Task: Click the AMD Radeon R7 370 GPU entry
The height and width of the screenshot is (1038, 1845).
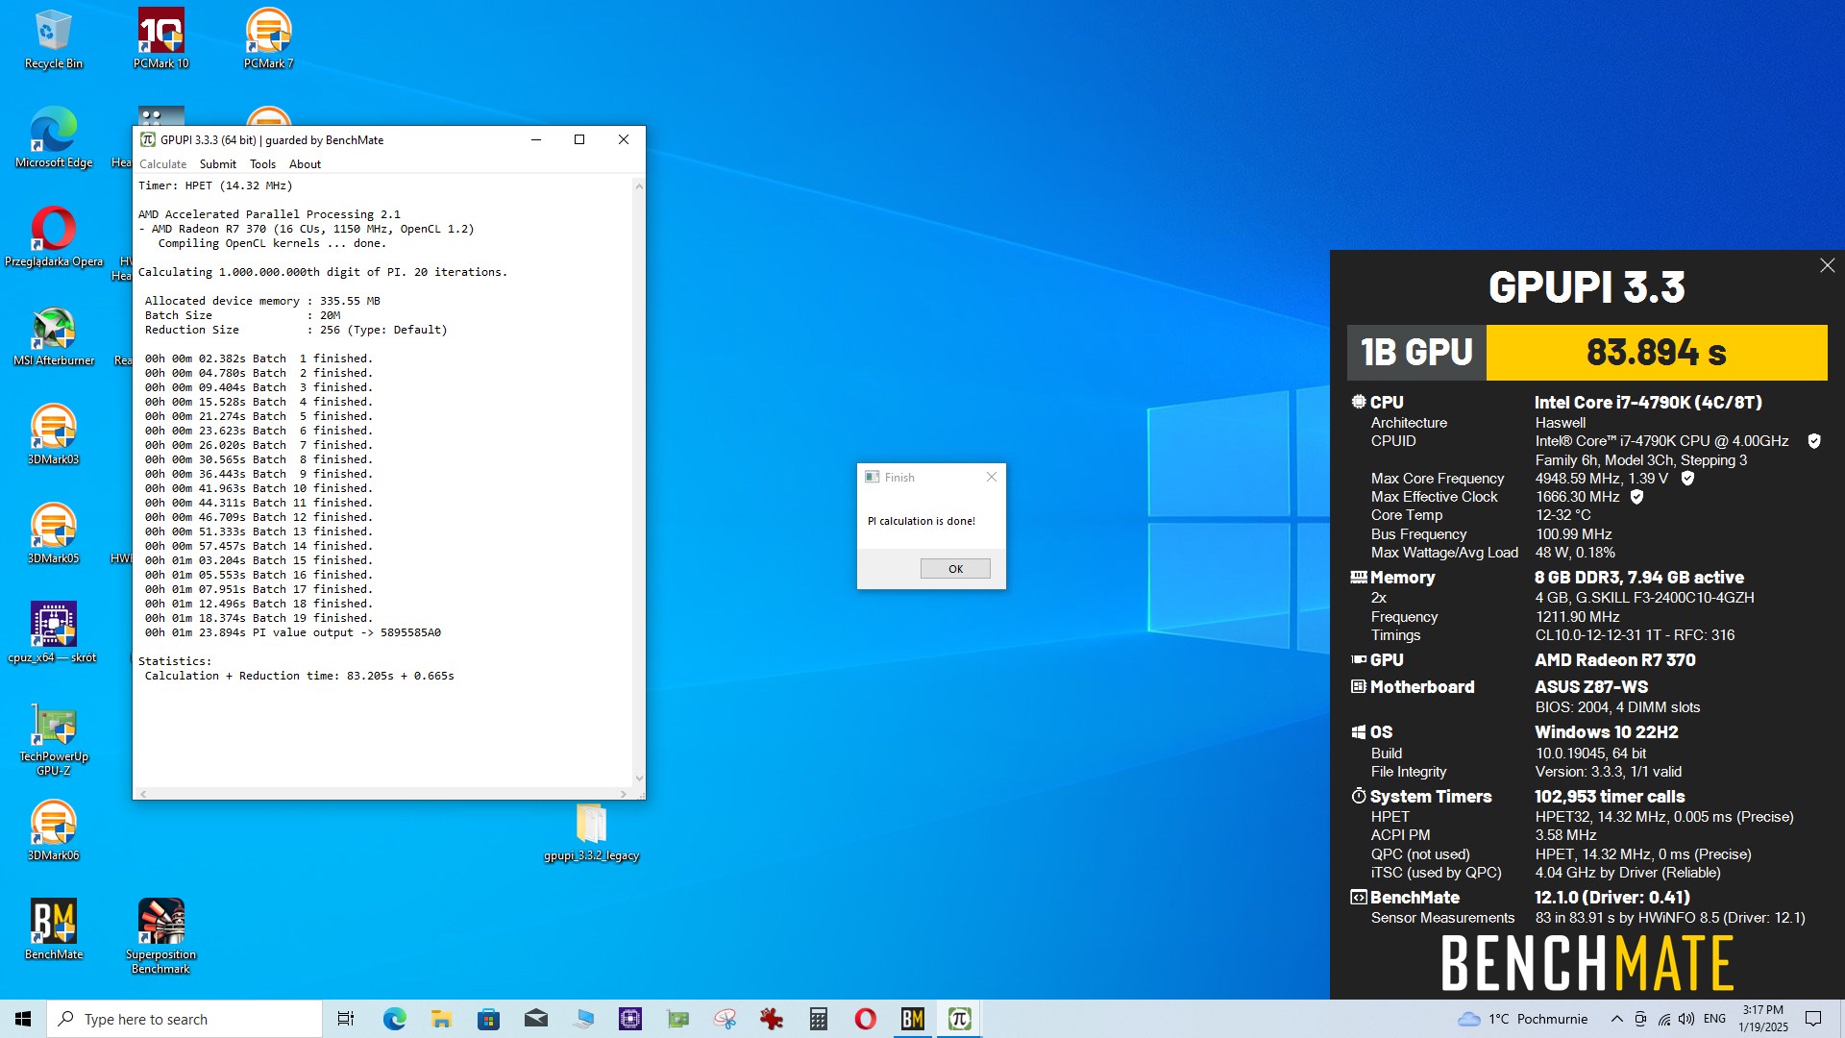Action: coord(1614,660)
